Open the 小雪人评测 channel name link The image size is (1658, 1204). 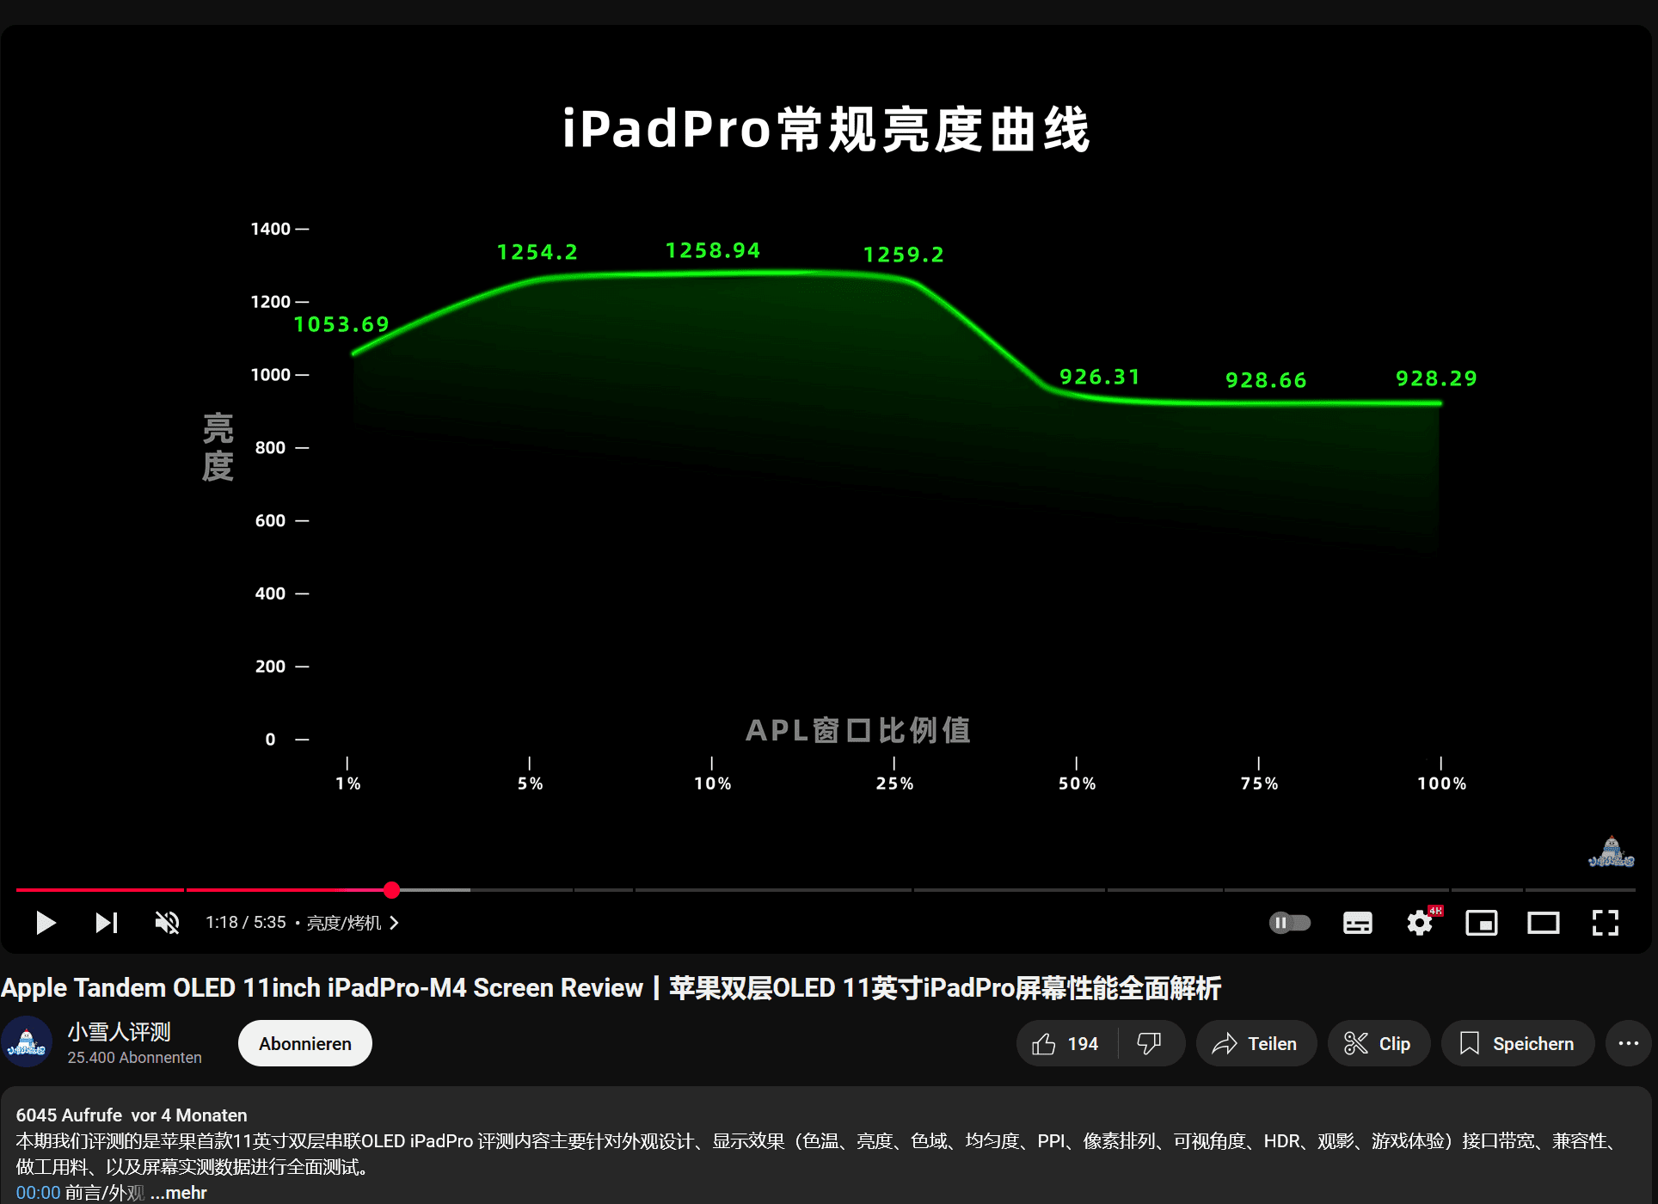(x=120, y=1032)
